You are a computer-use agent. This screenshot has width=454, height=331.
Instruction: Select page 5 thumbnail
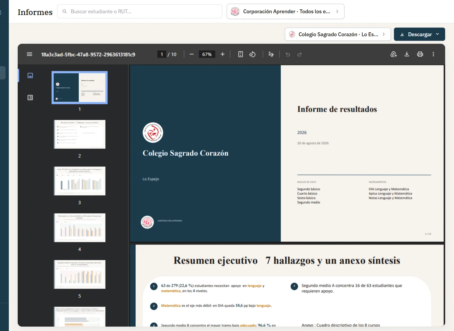[80, 275]
